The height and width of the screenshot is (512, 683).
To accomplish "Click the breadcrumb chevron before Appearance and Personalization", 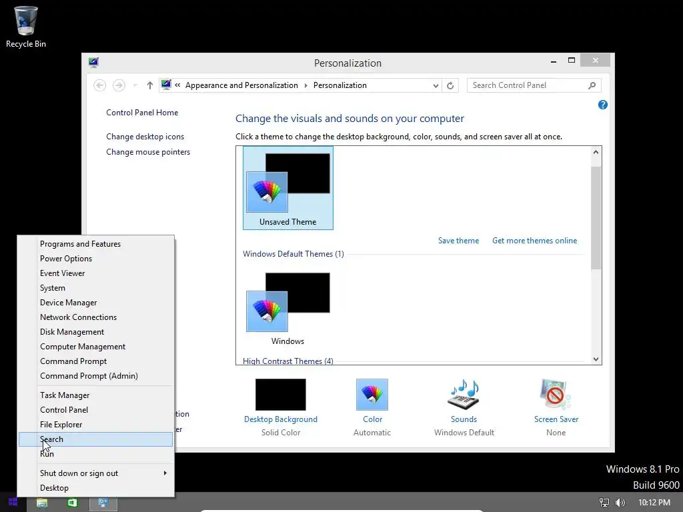I will [x=177, y=85].
